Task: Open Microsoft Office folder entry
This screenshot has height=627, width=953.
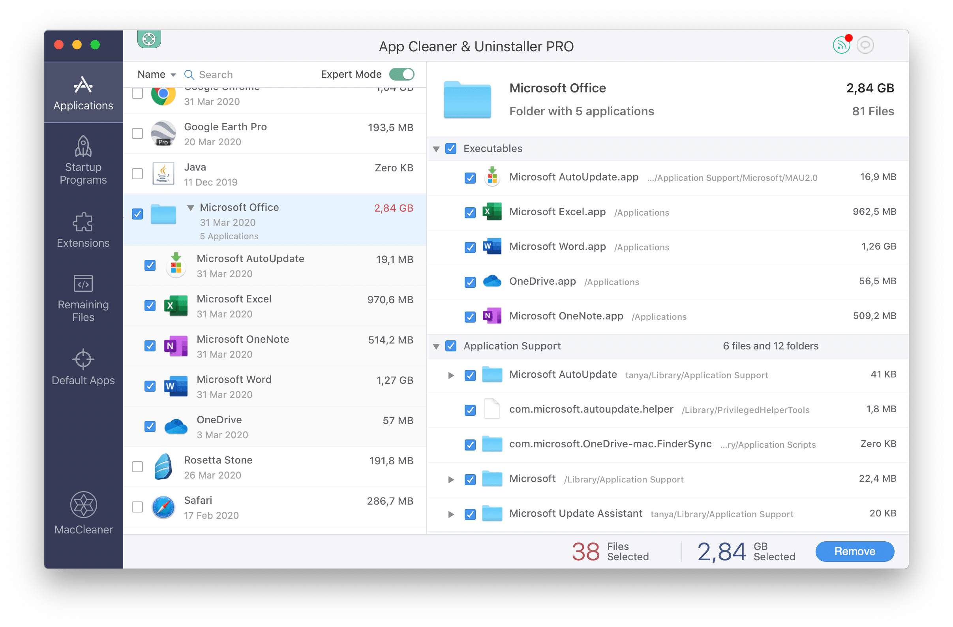Action: 238,208
